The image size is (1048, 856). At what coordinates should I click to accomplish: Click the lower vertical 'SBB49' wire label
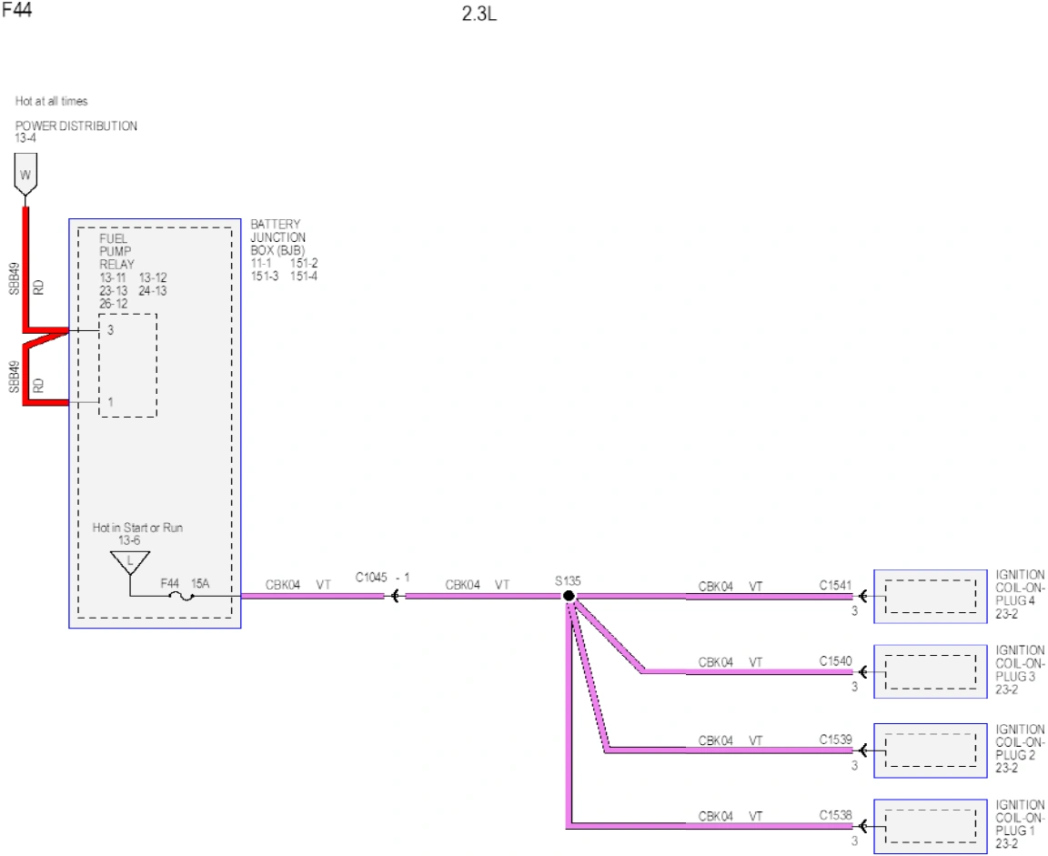(14, 377)
